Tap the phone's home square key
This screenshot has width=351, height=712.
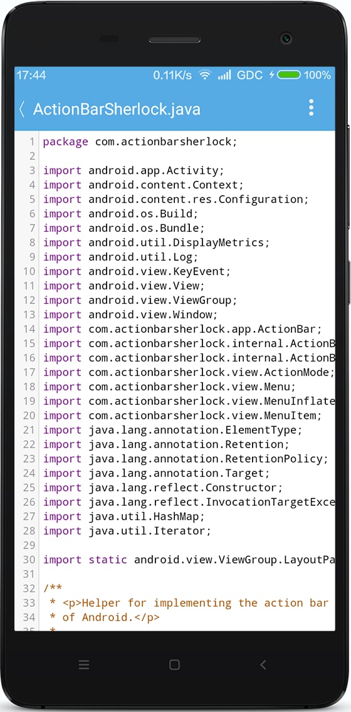174,665
